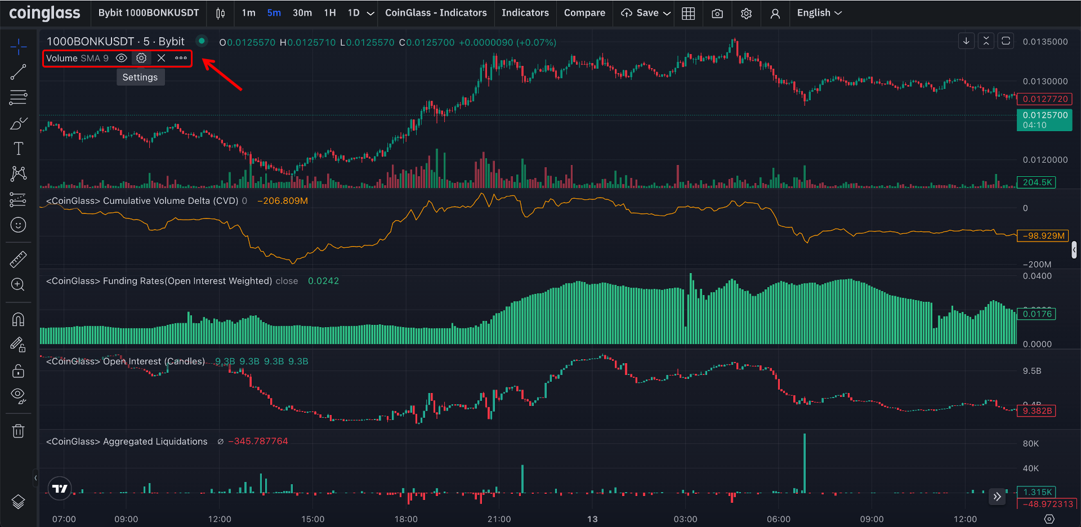The height and width of the screenshot is (527, 1081).
Task: Open Bybit 1000BONKUSDT symbol search
Action: pyautogui.click(x=149, y=13)
